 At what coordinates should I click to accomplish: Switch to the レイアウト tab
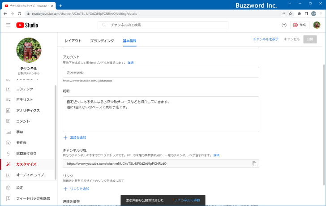pyautogui.click(x=73, y=41)
